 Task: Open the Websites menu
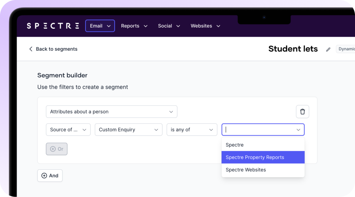pyautogui.click(x=205, y=26)
